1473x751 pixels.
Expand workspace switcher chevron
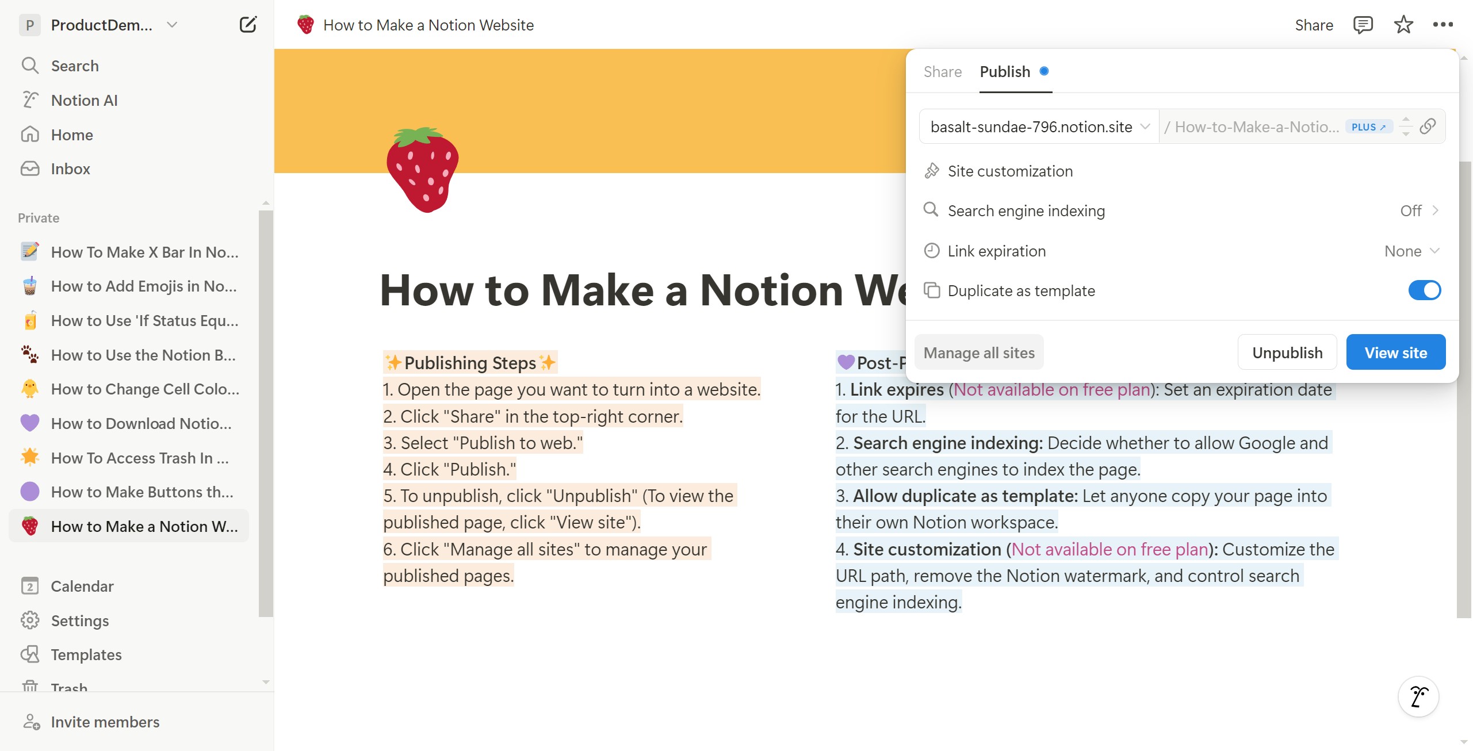click(x=171, y=25)
